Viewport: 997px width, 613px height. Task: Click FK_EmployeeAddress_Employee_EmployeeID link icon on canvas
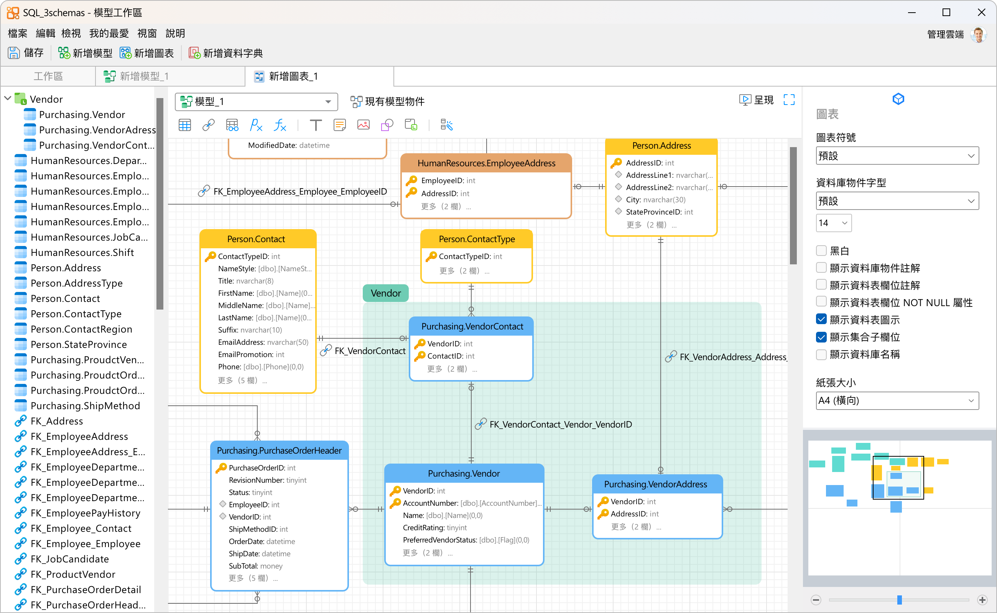pyautogui.click(x=204, y=191)
